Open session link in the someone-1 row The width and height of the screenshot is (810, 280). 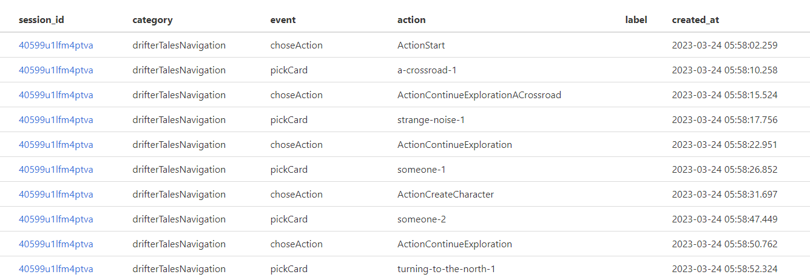click(56, 169)
